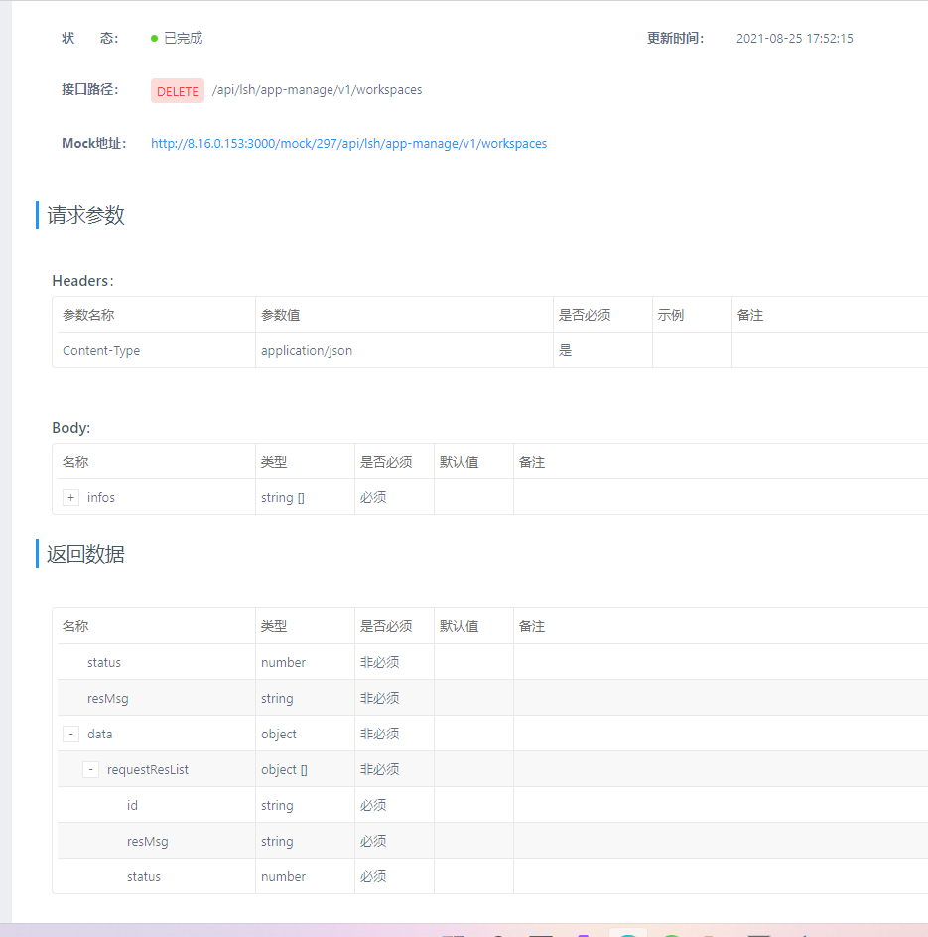Click the 类型 column header in Body table
Image resolution: width=928 pixels, height=937 pixels.
click(x=274, y=462)
